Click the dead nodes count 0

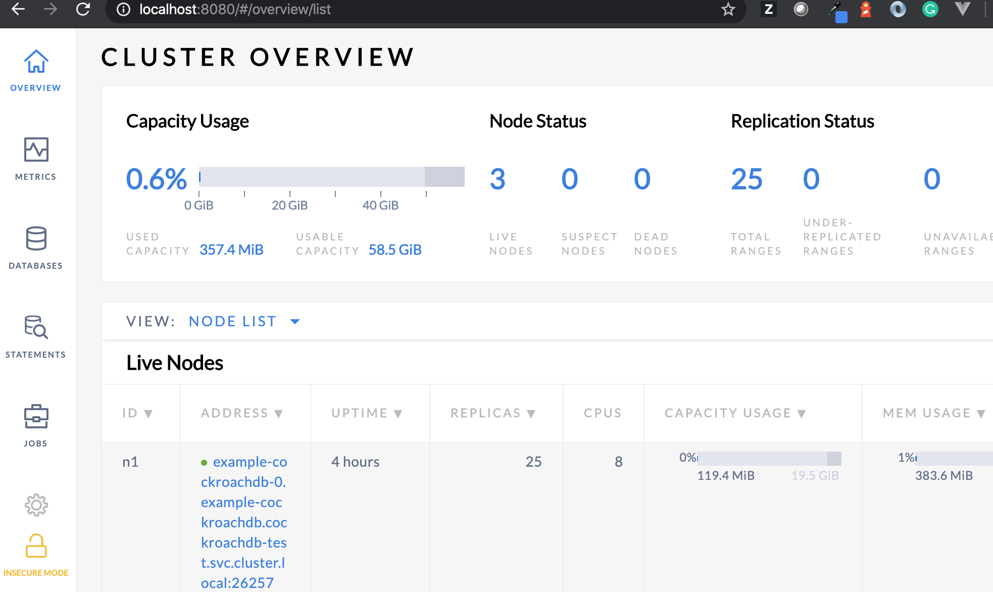pyautogui.click(x=642, y=179)
